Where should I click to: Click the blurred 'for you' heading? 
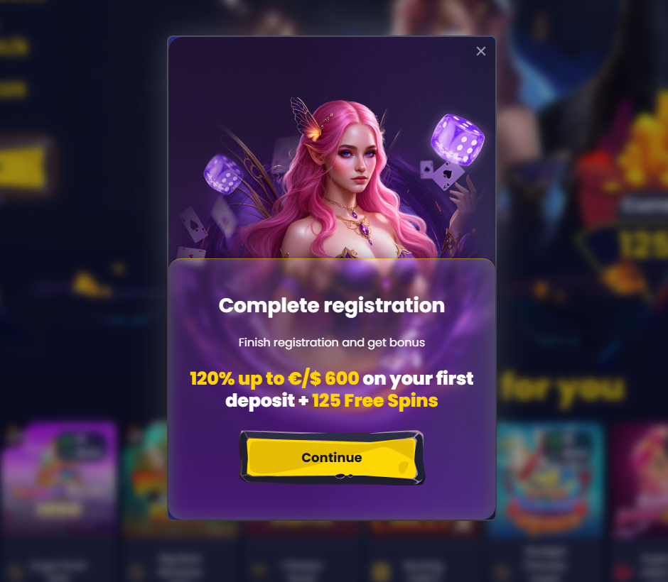click(562, 388)
